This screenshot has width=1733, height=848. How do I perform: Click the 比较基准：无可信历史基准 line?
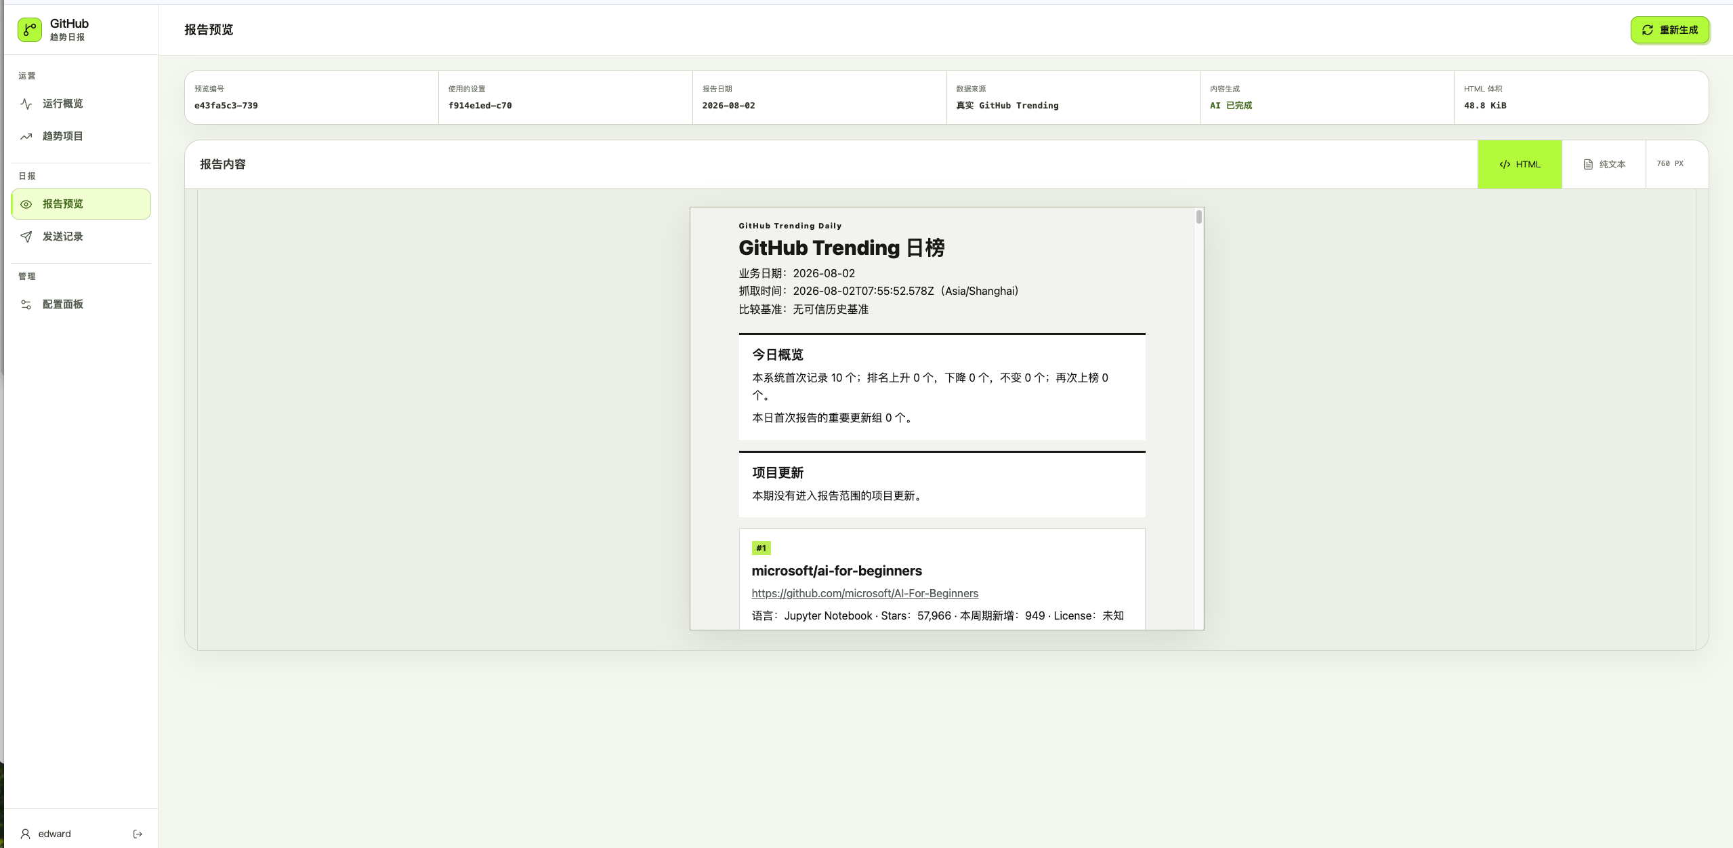pyautogui.click(x=803, y=309)
